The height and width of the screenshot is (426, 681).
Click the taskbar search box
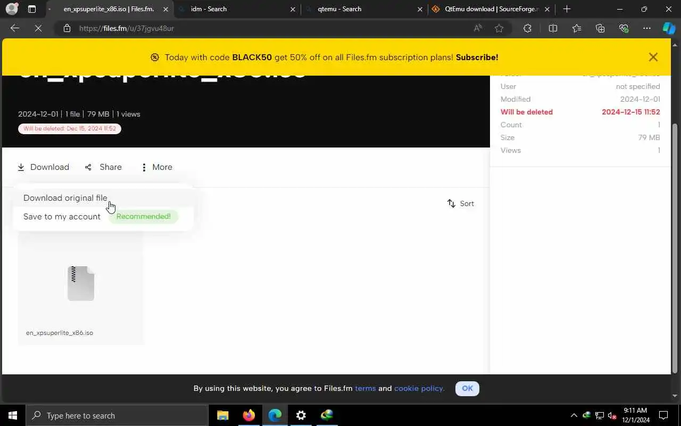point(117,415)
